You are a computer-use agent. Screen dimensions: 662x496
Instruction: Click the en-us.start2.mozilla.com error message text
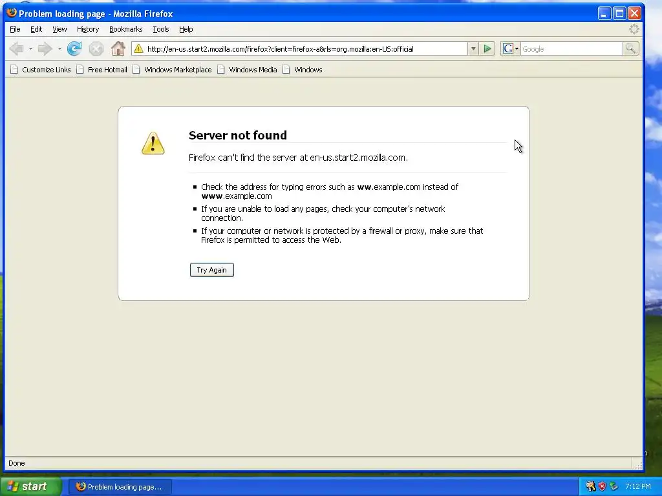[x=298, y=158]
